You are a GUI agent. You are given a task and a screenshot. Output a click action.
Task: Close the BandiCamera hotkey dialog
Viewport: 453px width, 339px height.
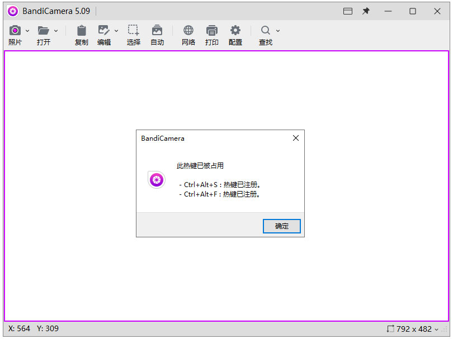(296, 138)
